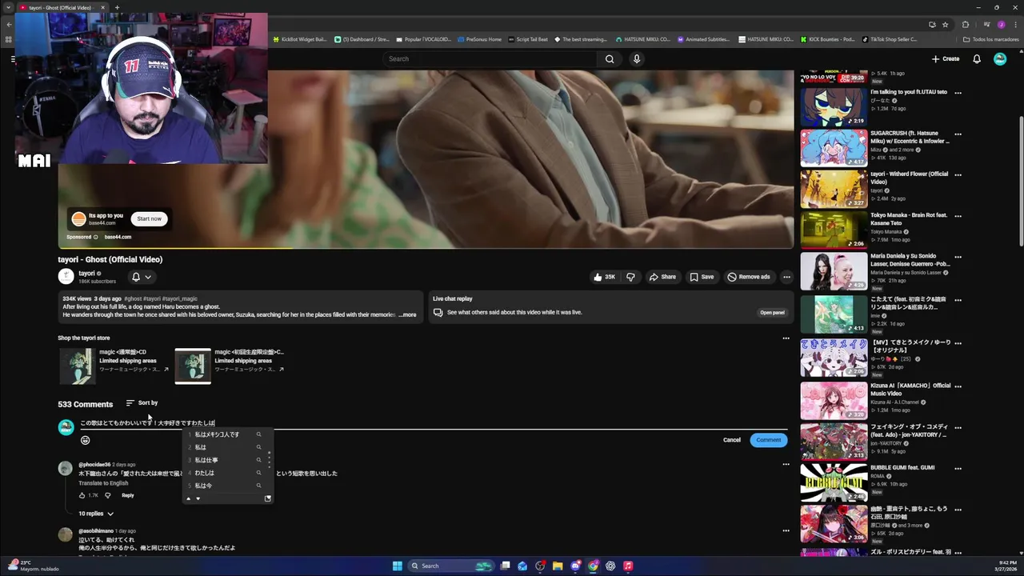Open base44.com sponsored link
The image size is (1024, 576).
[x=118, y=237]
